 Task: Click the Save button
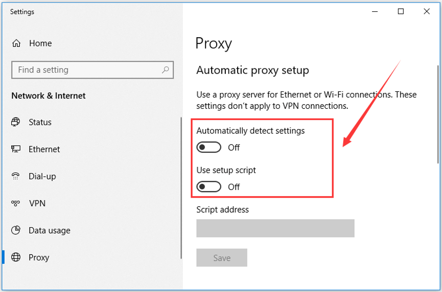[222, 258]
